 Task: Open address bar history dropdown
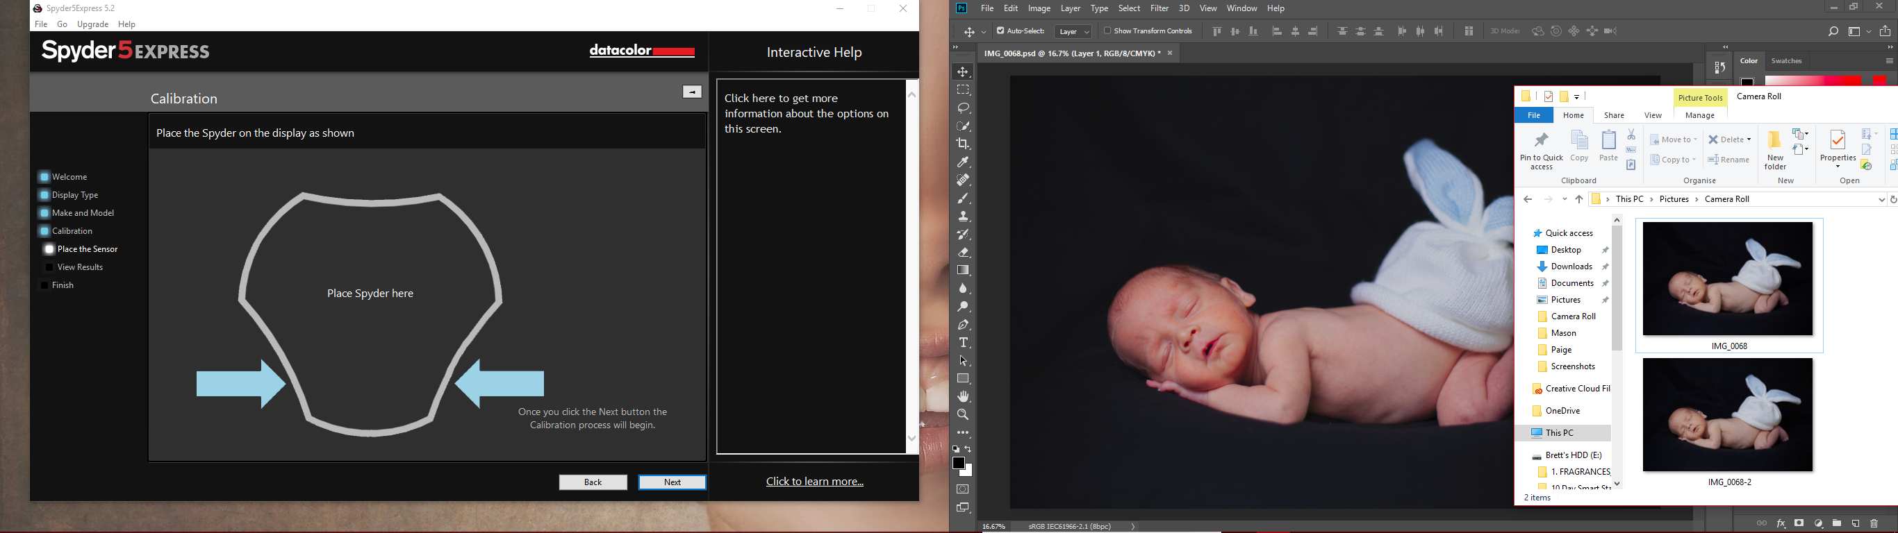click(x=1881, y=199)
